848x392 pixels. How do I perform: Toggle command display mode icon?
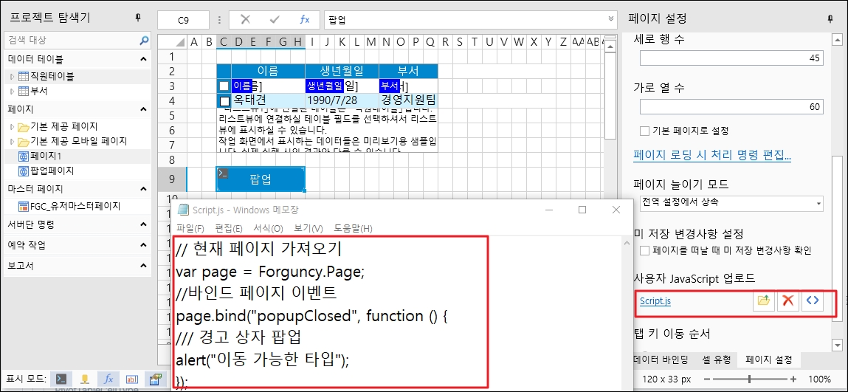[x=63, y=379]
